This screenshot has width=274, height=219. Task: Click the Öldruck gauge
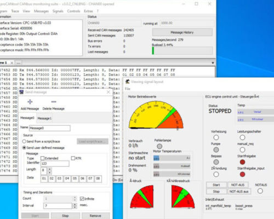point(141,197)
